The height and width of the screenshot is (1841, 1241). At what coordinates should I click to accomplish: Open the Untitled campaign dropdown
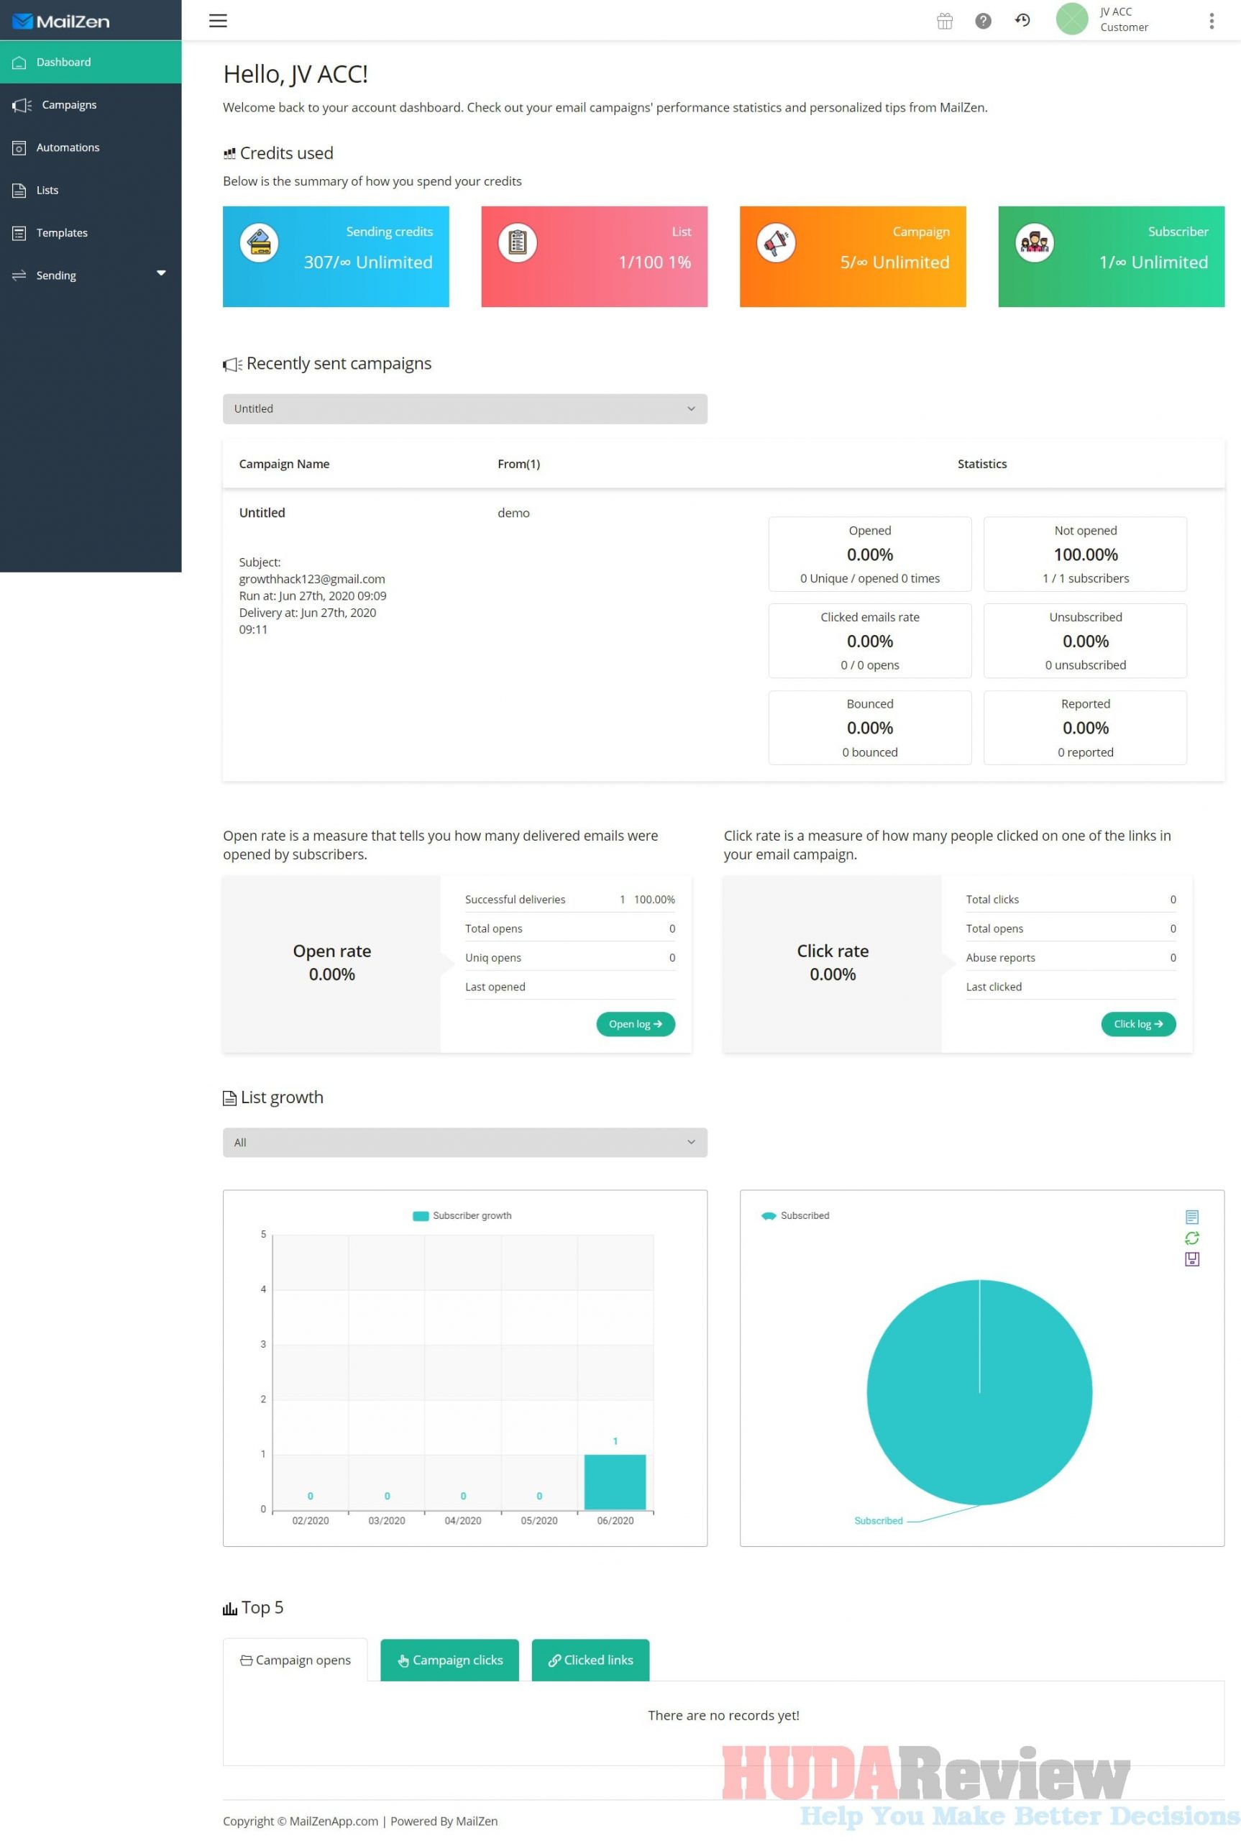464,408
